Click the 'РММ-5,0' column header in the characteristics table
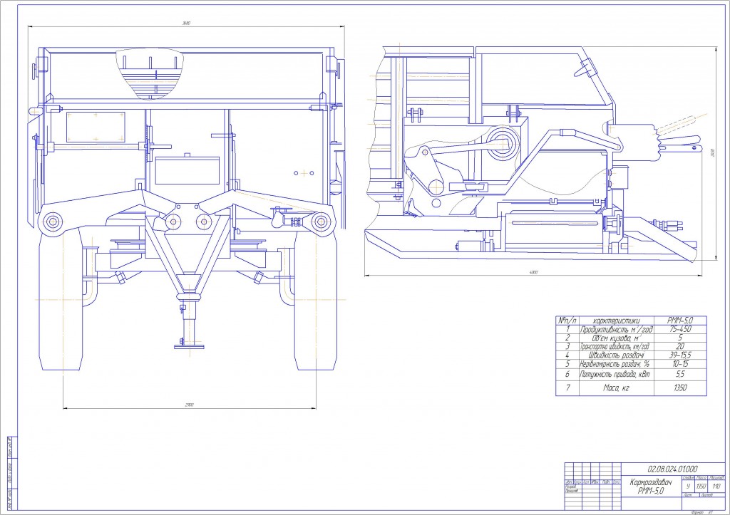The width and height of the screenshot is (730, 515). tap(679, 321)
